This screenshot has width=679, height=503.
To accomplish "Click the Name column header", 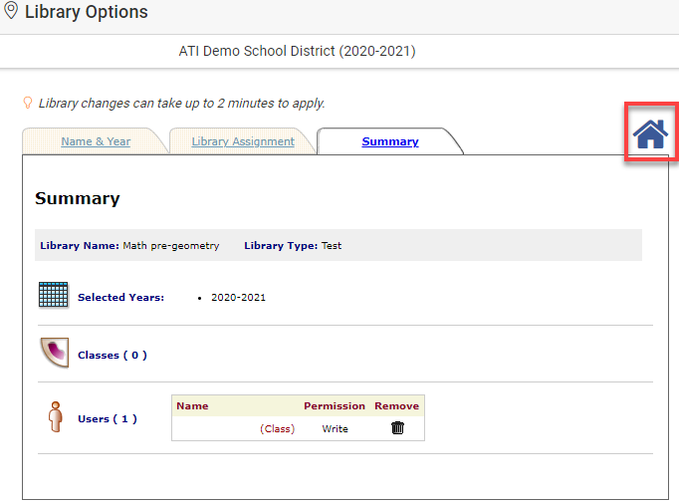I will point(192,405).
